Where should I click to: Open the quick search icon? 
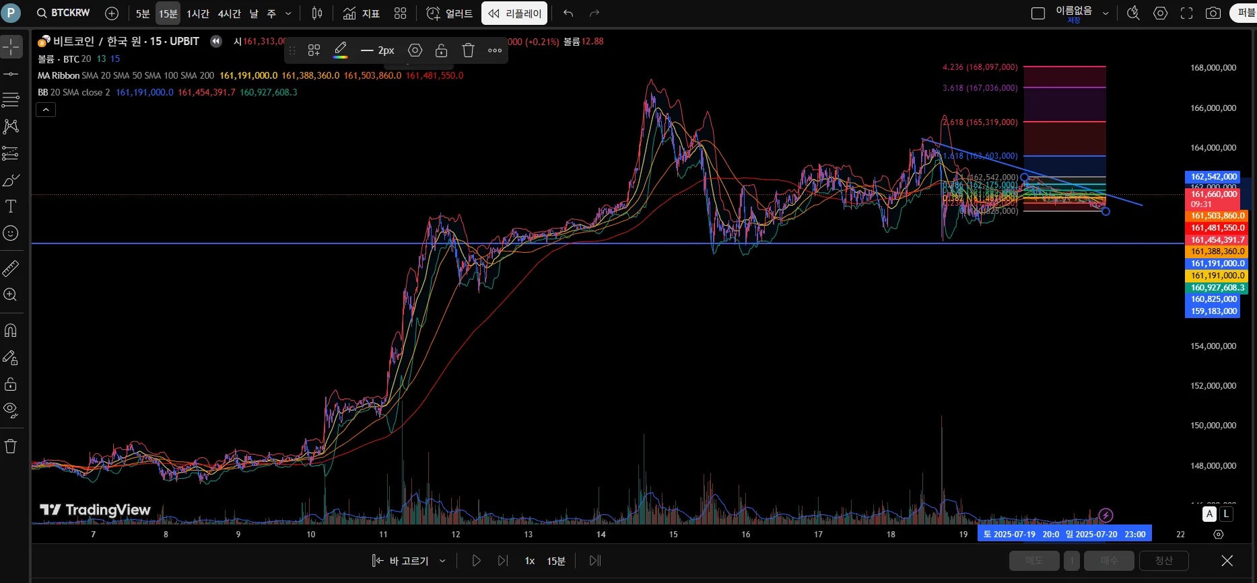click(1134, 13)
